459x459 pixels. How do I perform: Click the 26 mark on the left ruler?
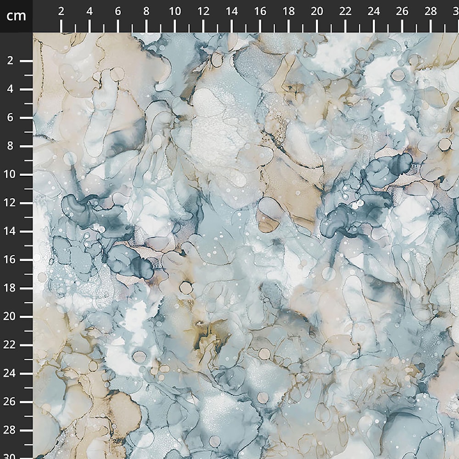(9, 402)
